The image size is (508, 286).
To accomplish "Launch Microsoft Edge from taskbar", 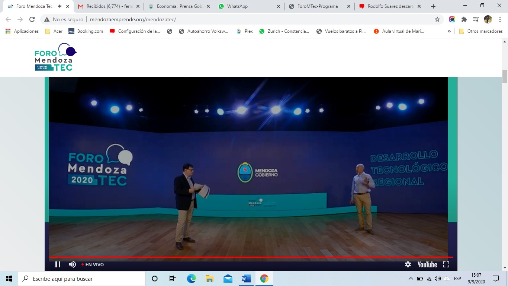I will (191, 279).
